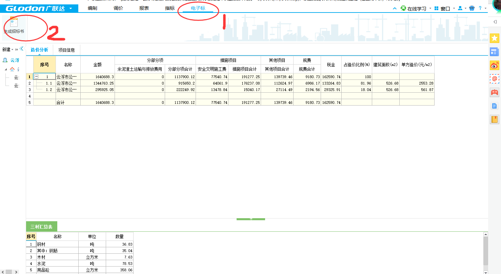Select the value 2553.28 cell
The width and height of the screenshot is (501, 274).
point(417,83)
